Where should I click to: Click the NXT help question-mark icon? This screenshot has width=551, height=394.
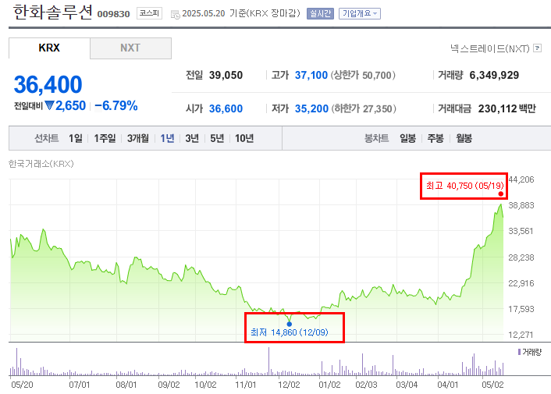click(x=537, y=48)
